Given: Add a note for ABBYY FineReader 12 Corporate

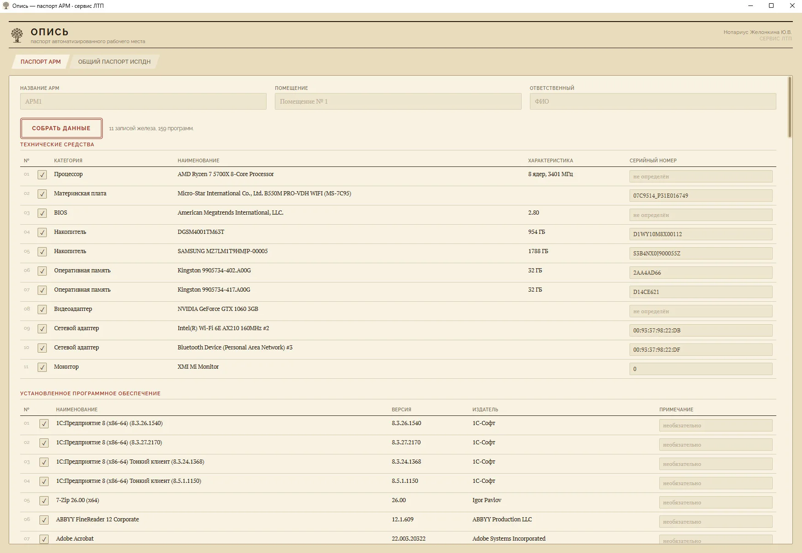Looking at the screenshot, I should click(716, 522).
